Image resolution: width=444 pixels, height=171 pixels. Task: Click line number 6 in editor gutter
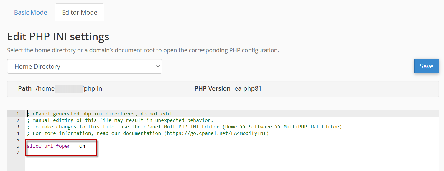click(x=18, y=146)
